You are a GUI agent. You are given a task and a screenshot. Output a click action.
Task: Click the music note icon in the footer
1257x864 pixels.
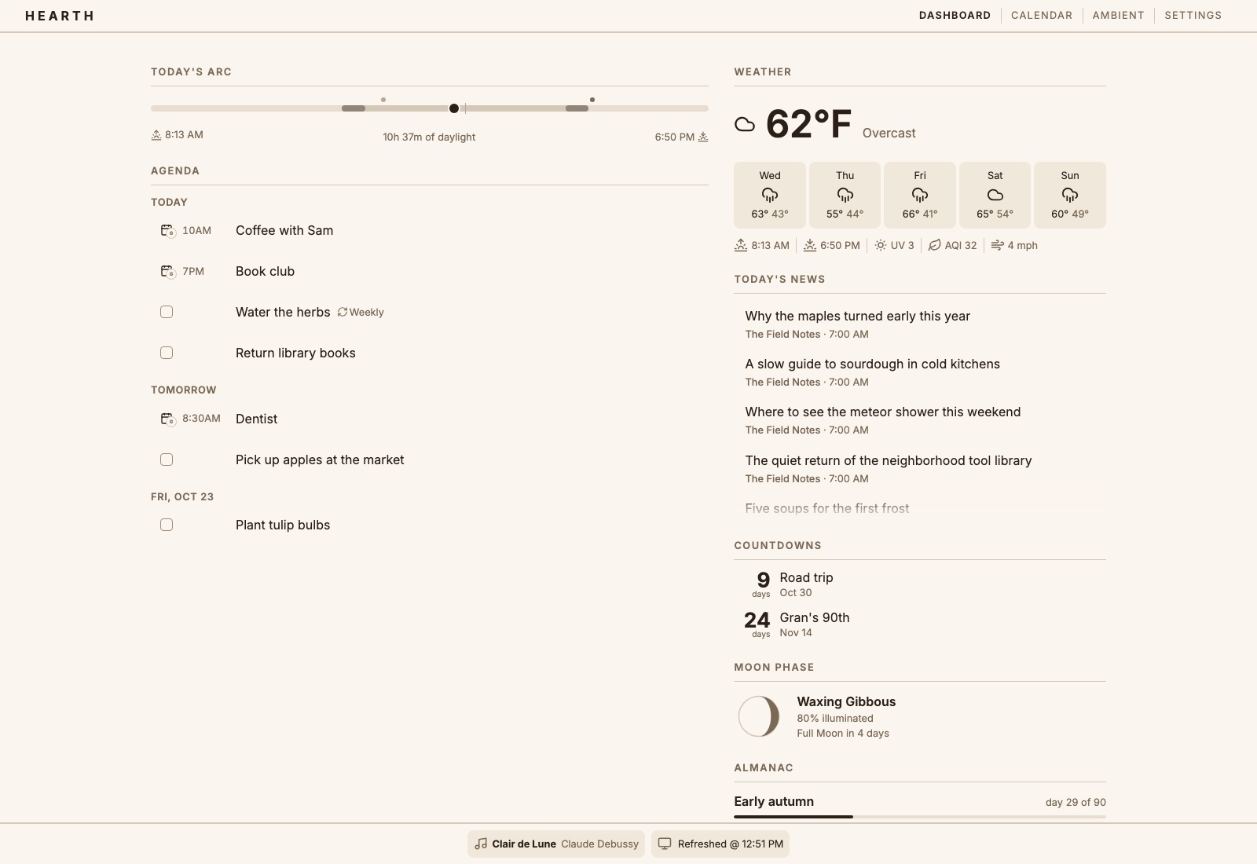pos(481,844)
